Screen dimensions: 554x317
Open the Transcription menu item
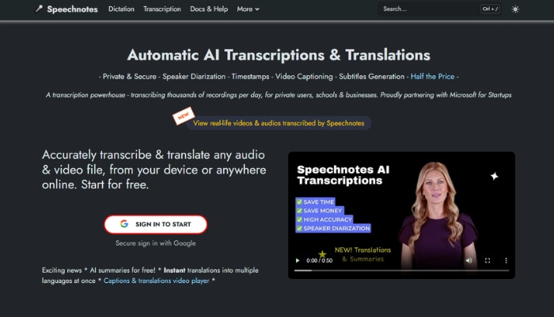pos(162,10)
